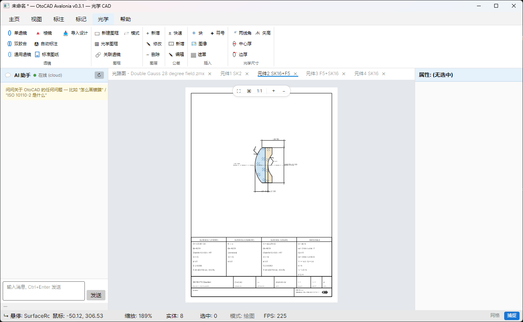Insert a 块 block

[x=197, y=33]
